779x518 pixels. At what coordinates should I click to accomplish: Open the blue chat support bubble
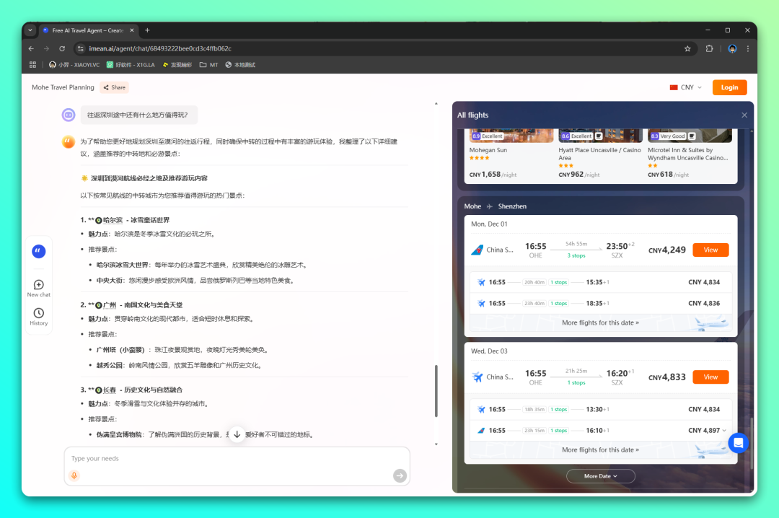coord(738,442)
